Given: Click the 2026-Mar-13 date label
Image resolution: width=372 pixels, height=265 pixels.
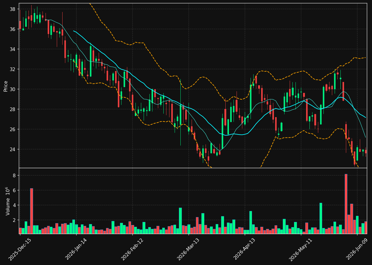Looking at the screenshot, I should click(x=188, y=250).
